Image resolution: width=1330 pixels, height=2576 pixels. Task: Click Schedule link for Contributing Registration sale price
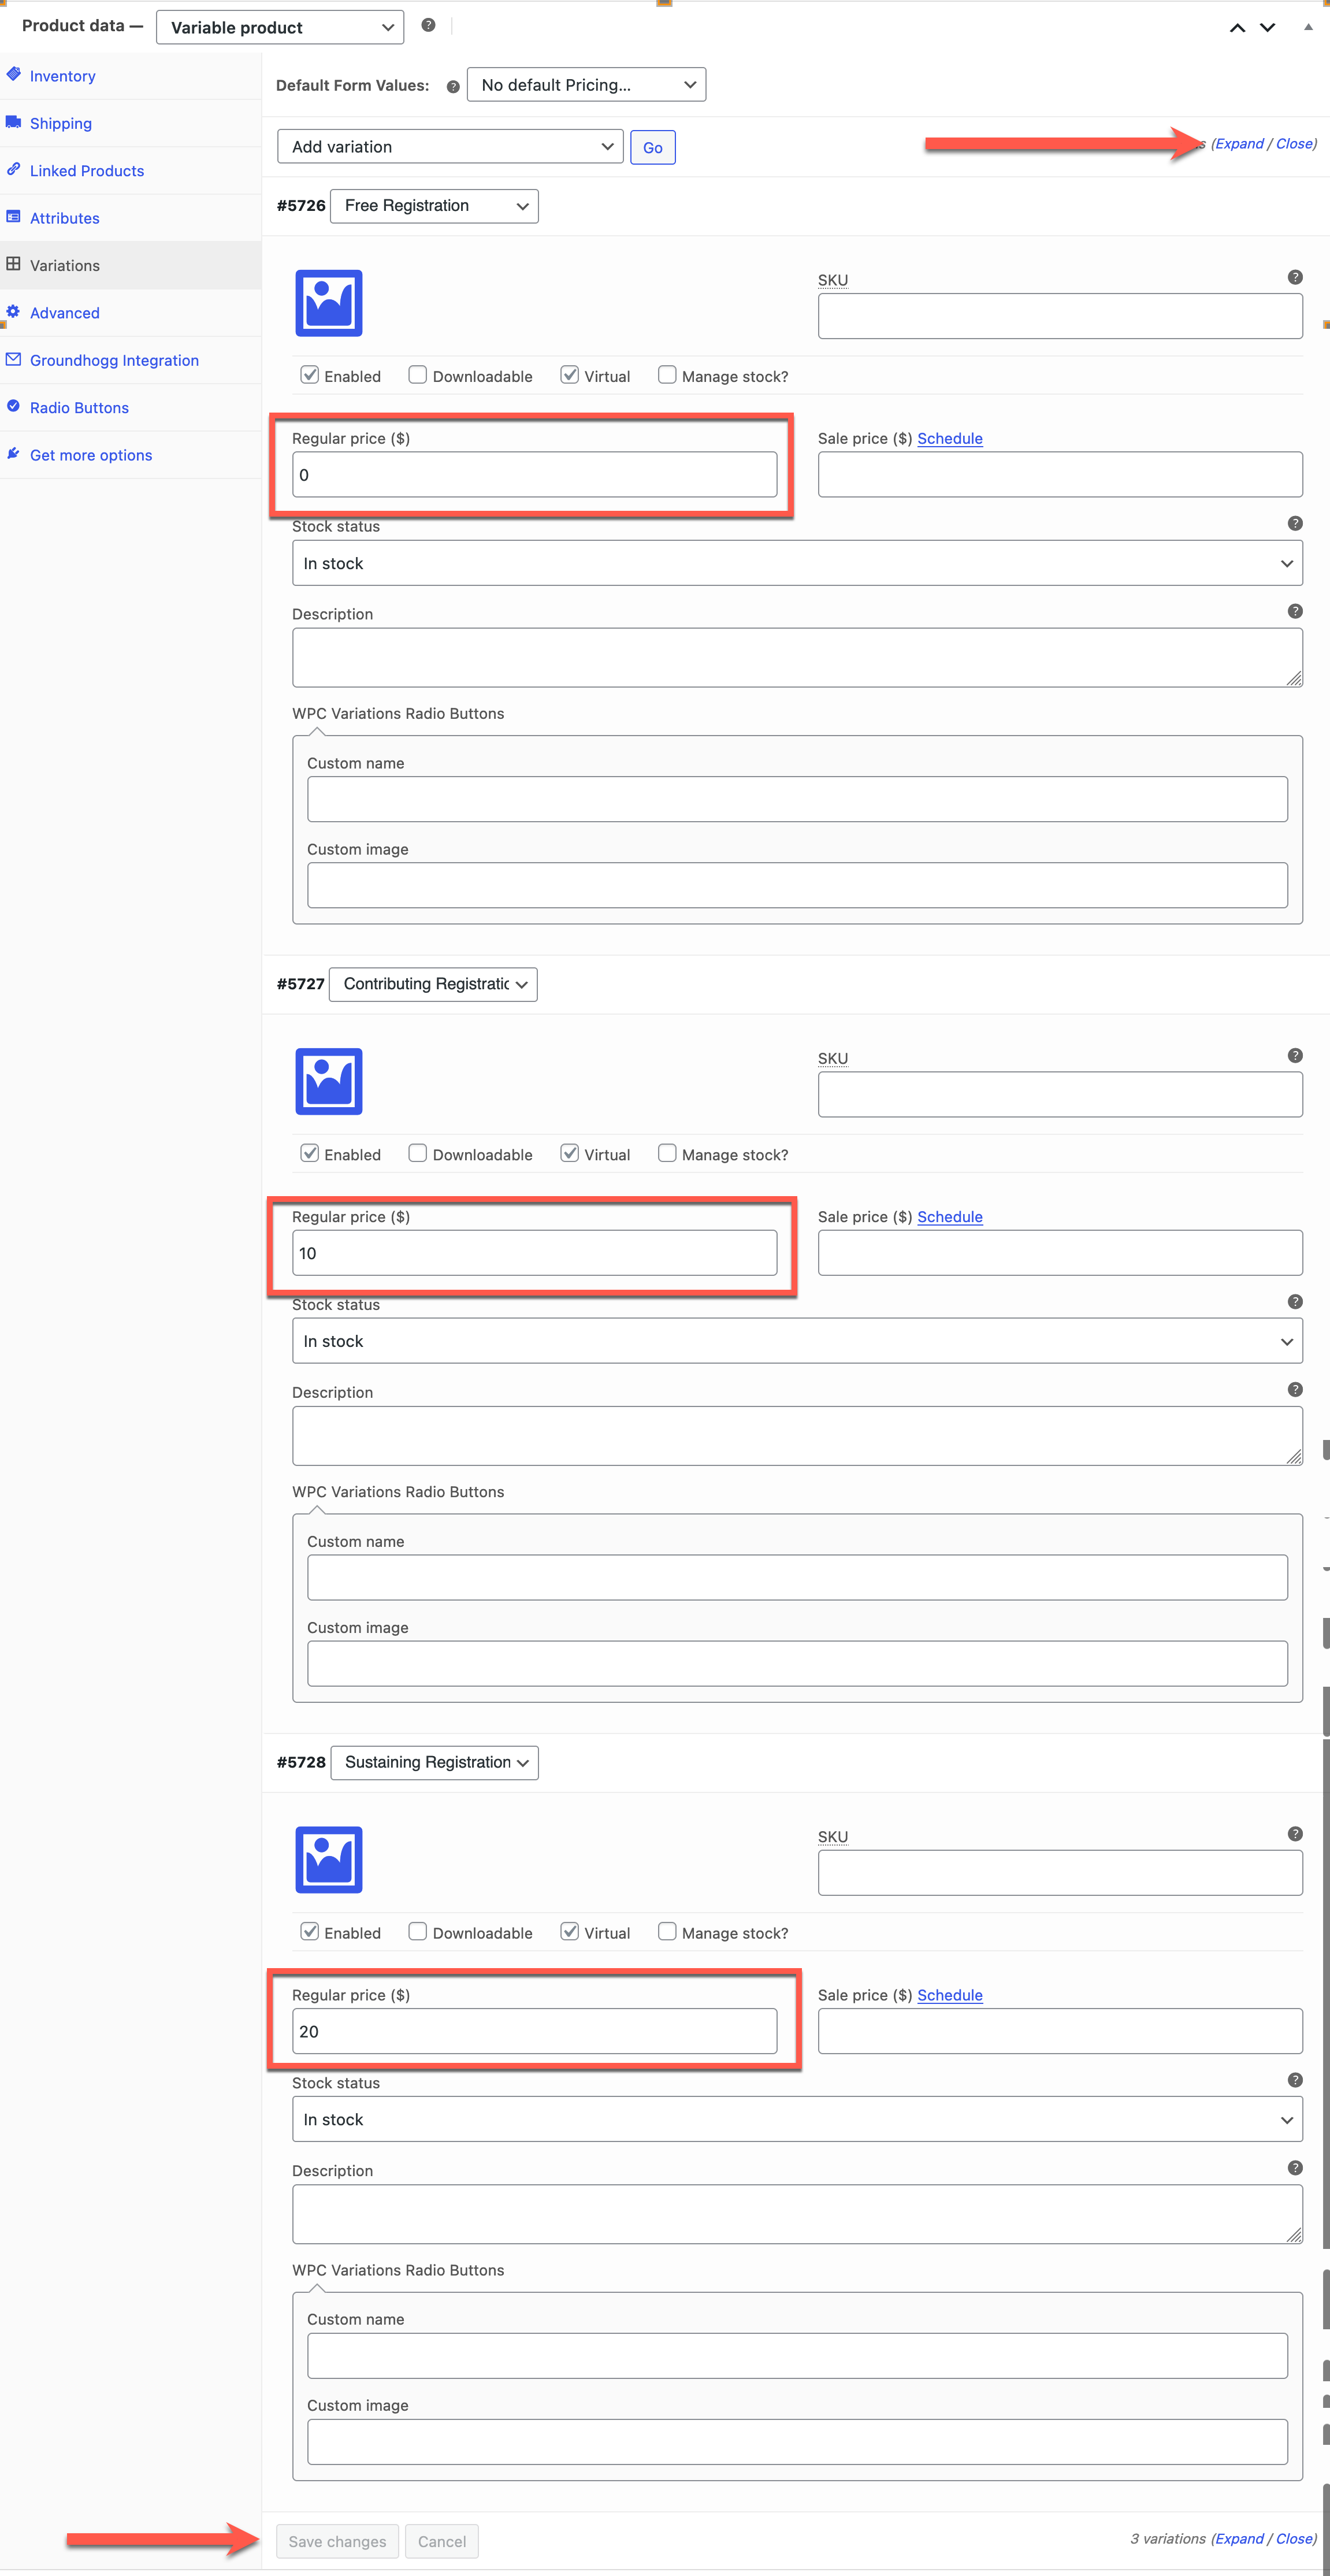(949, 1216)
